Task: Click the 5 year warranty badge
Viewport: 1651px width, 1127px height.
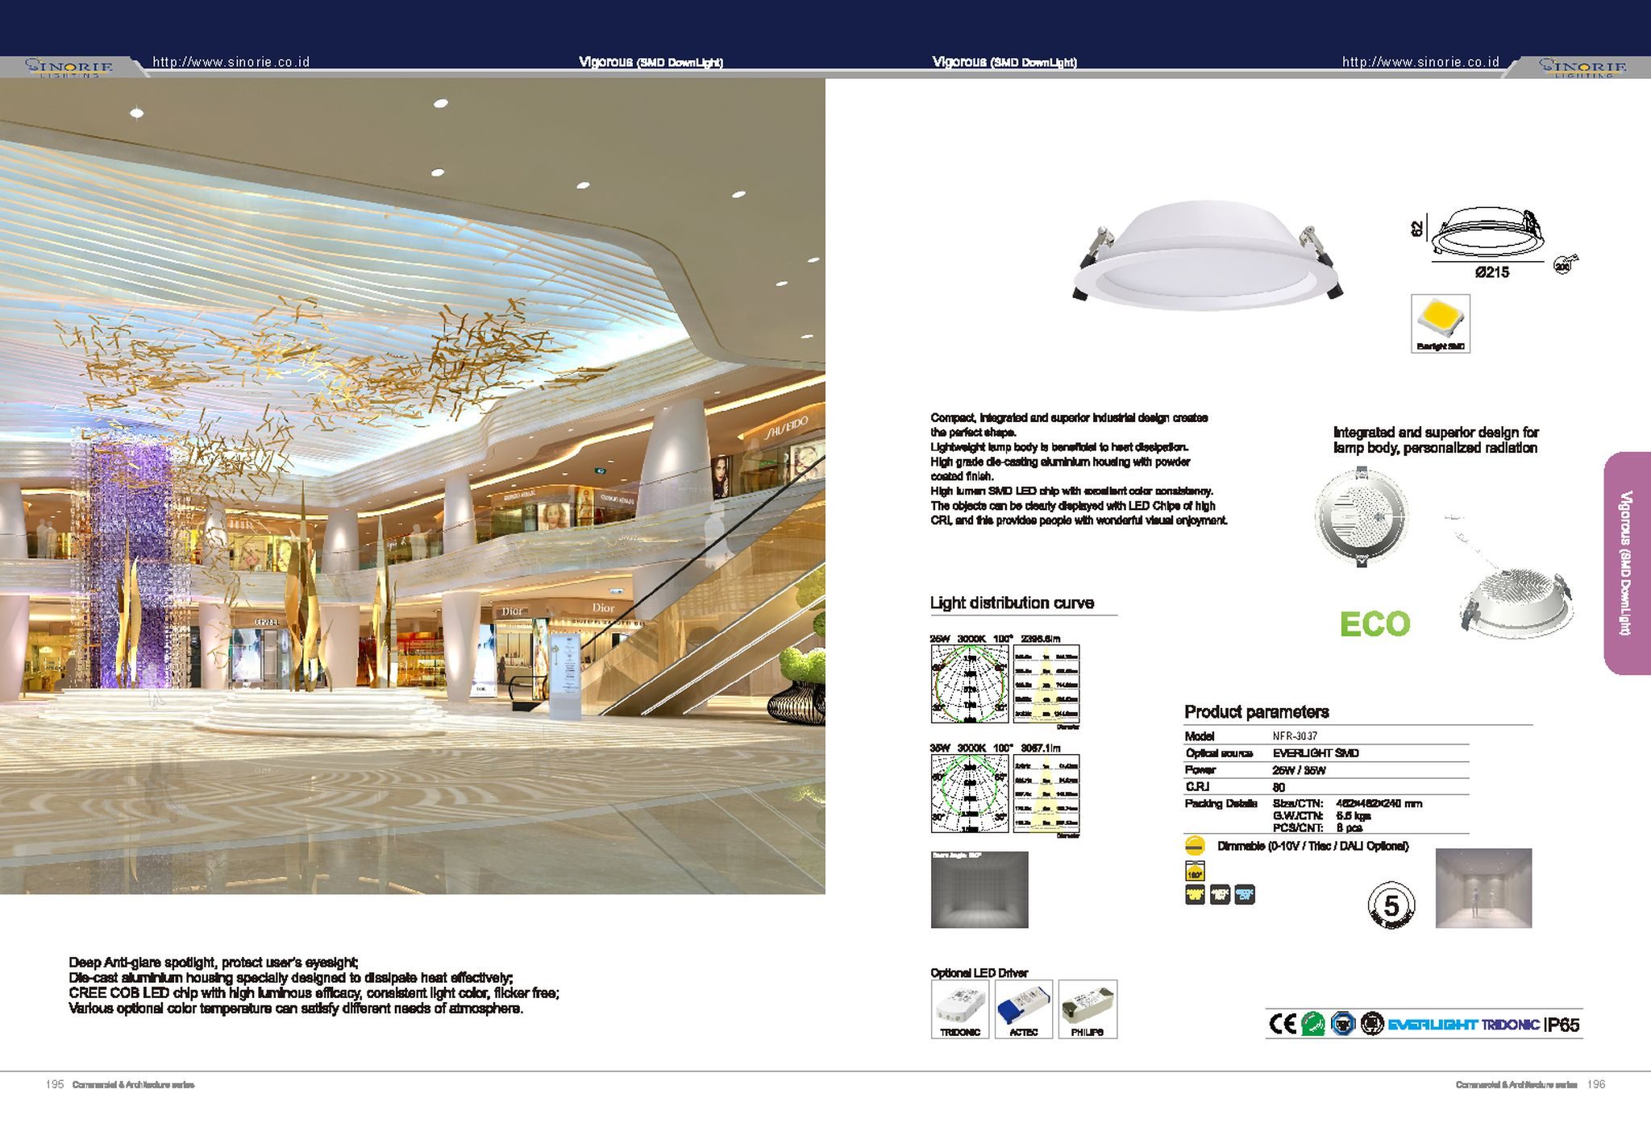Action: pyautogui.click(x=1391, y=905)
